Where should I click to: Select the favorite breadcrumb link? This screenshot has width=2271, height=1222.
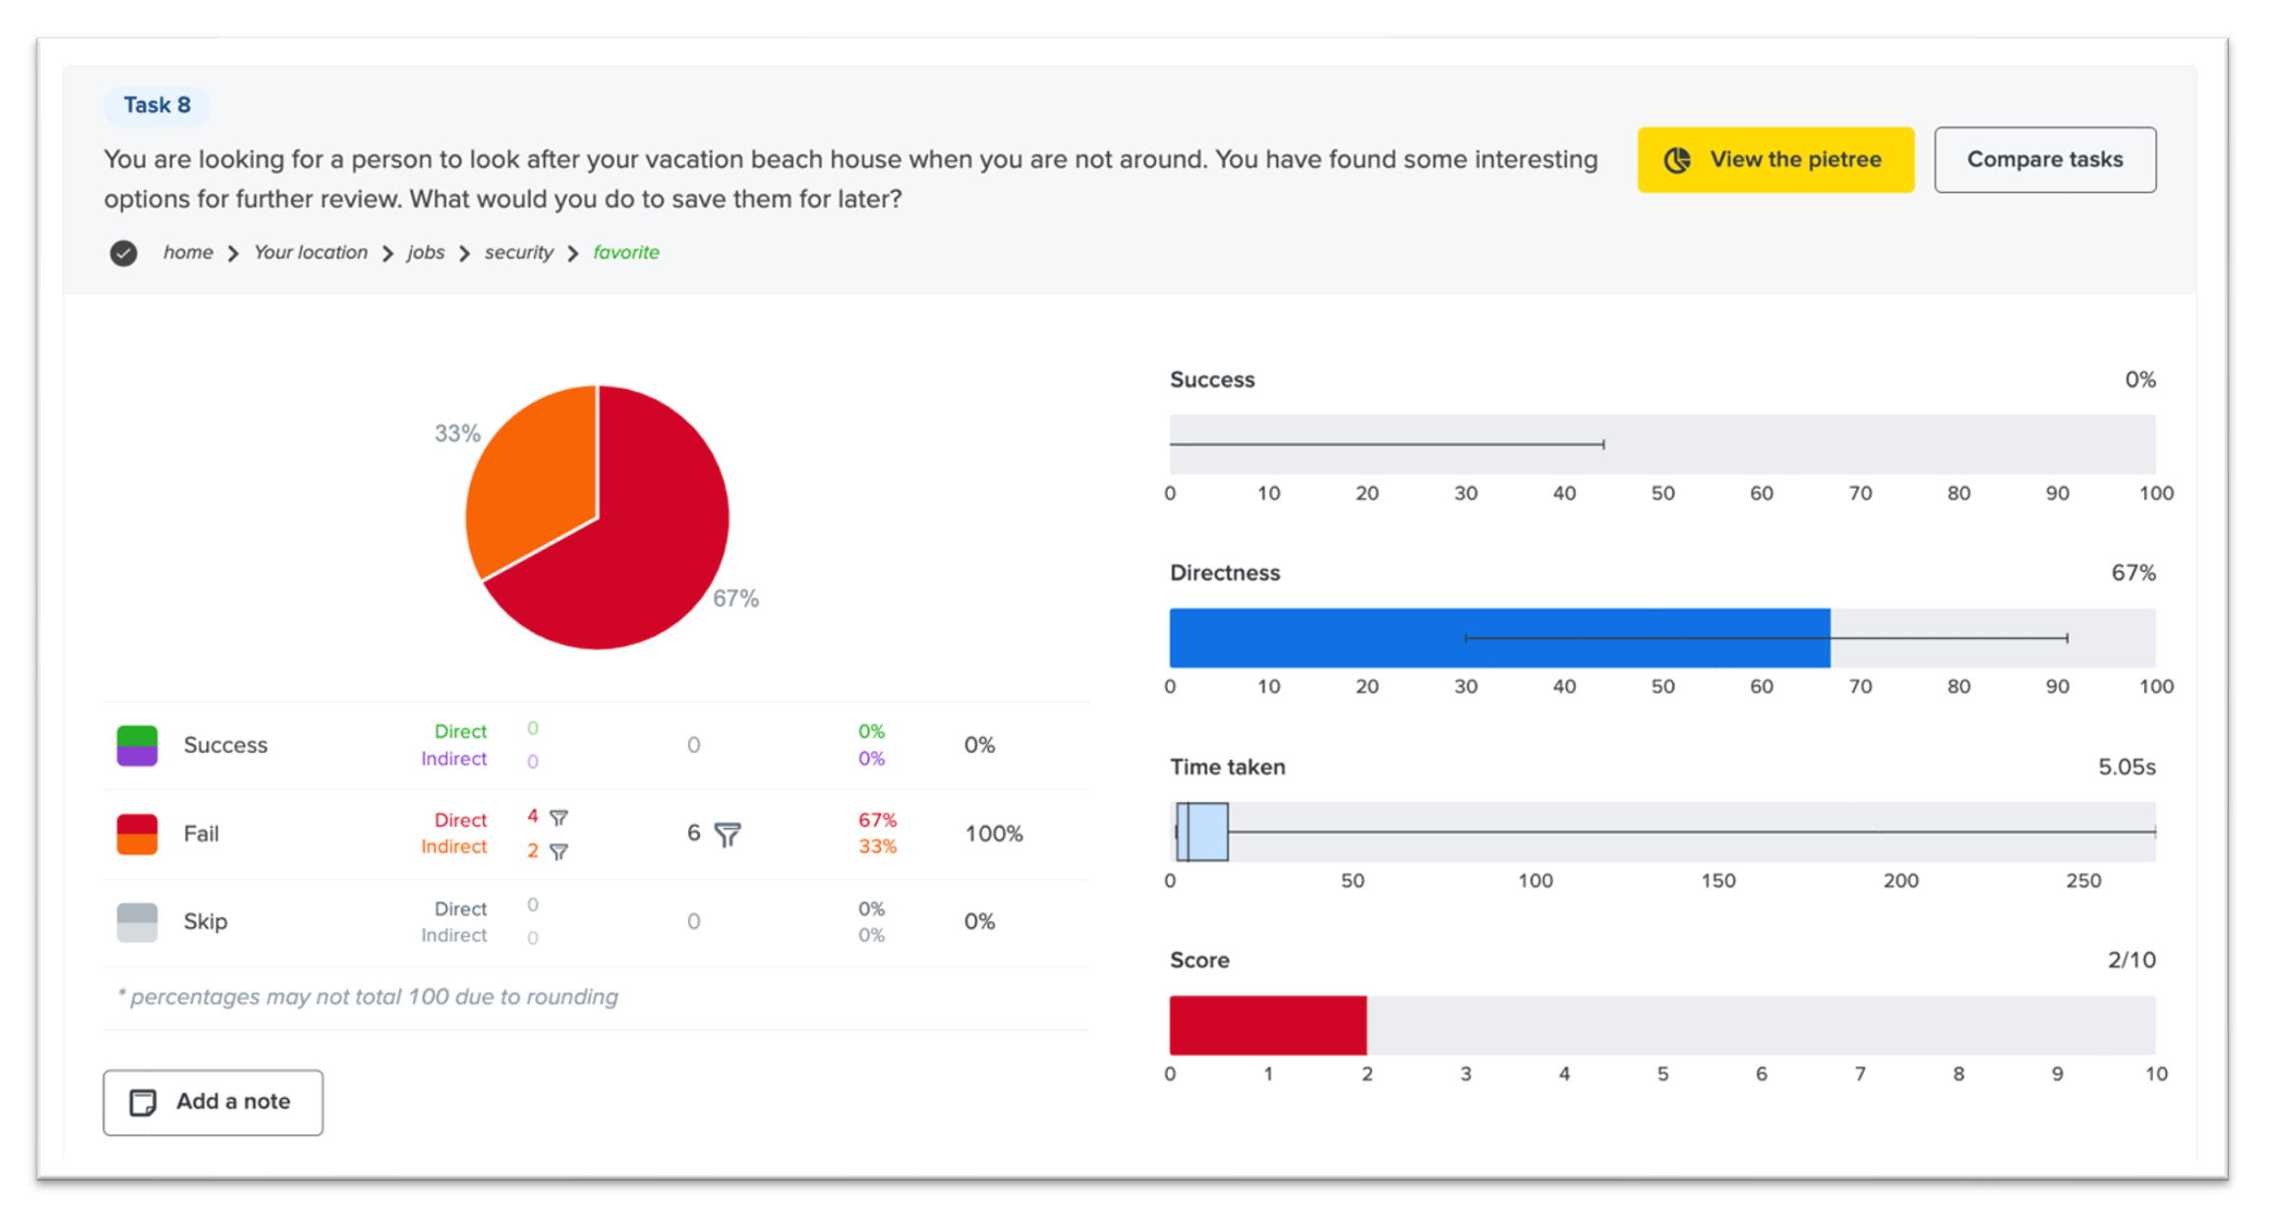point(625,253)
